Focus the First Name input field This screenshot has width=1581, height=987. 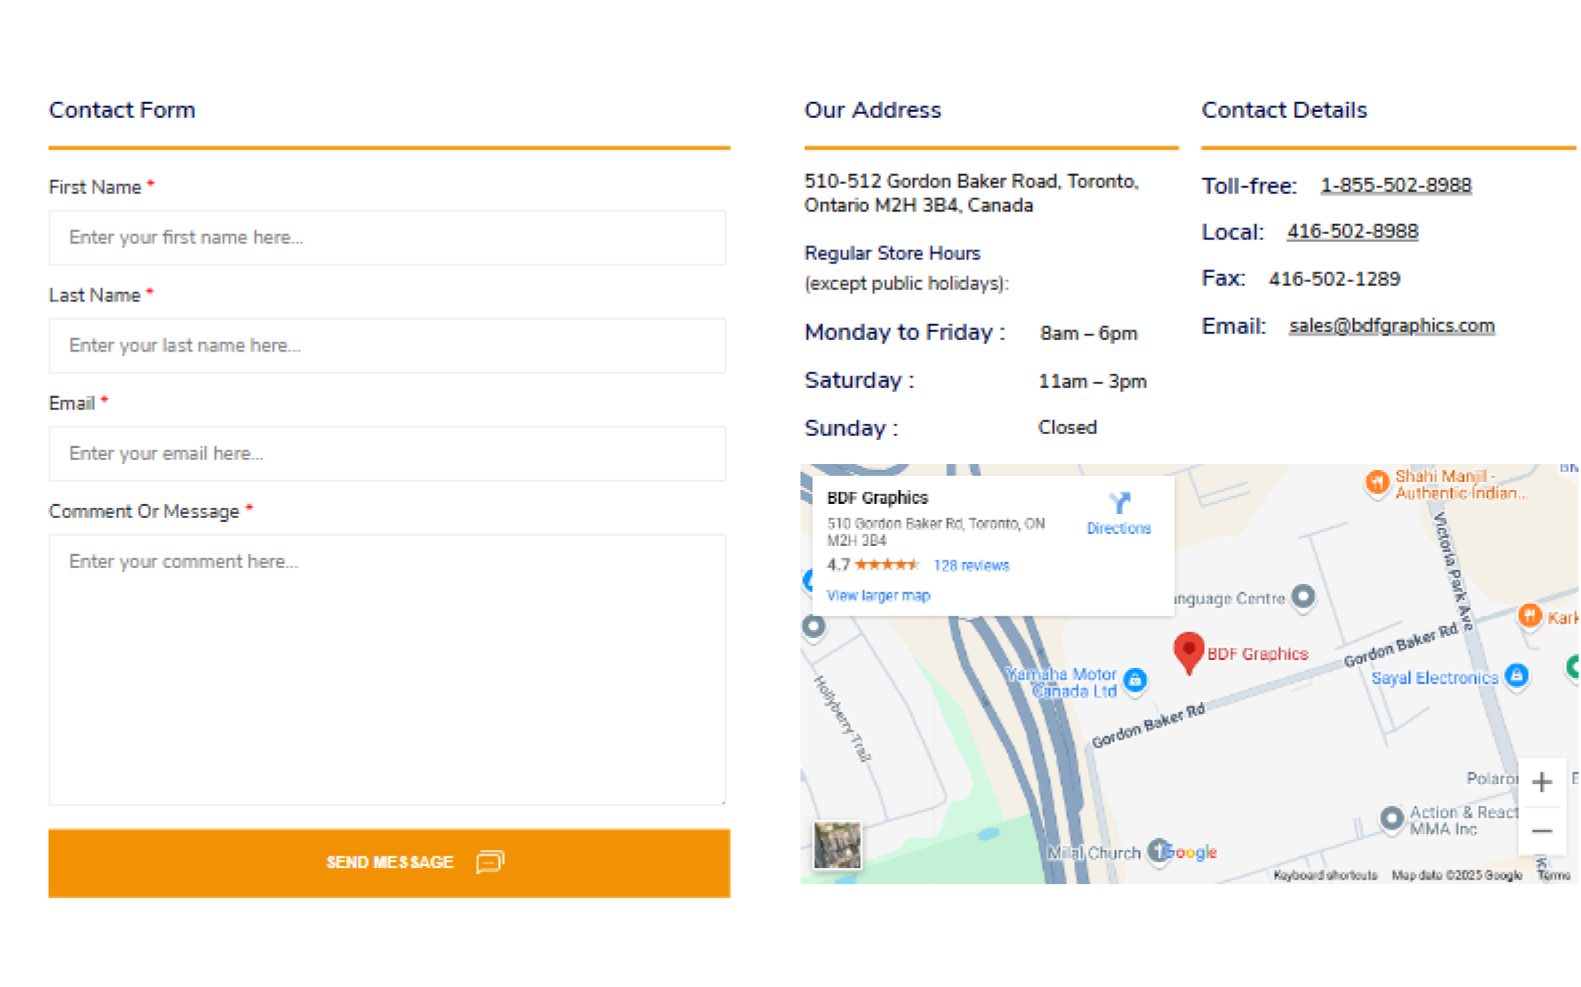tap(388, 238)
